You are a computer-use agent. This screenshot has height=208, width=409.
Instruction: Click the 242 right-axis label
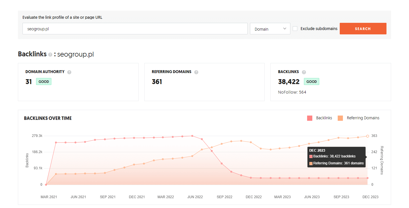(374, 152)
